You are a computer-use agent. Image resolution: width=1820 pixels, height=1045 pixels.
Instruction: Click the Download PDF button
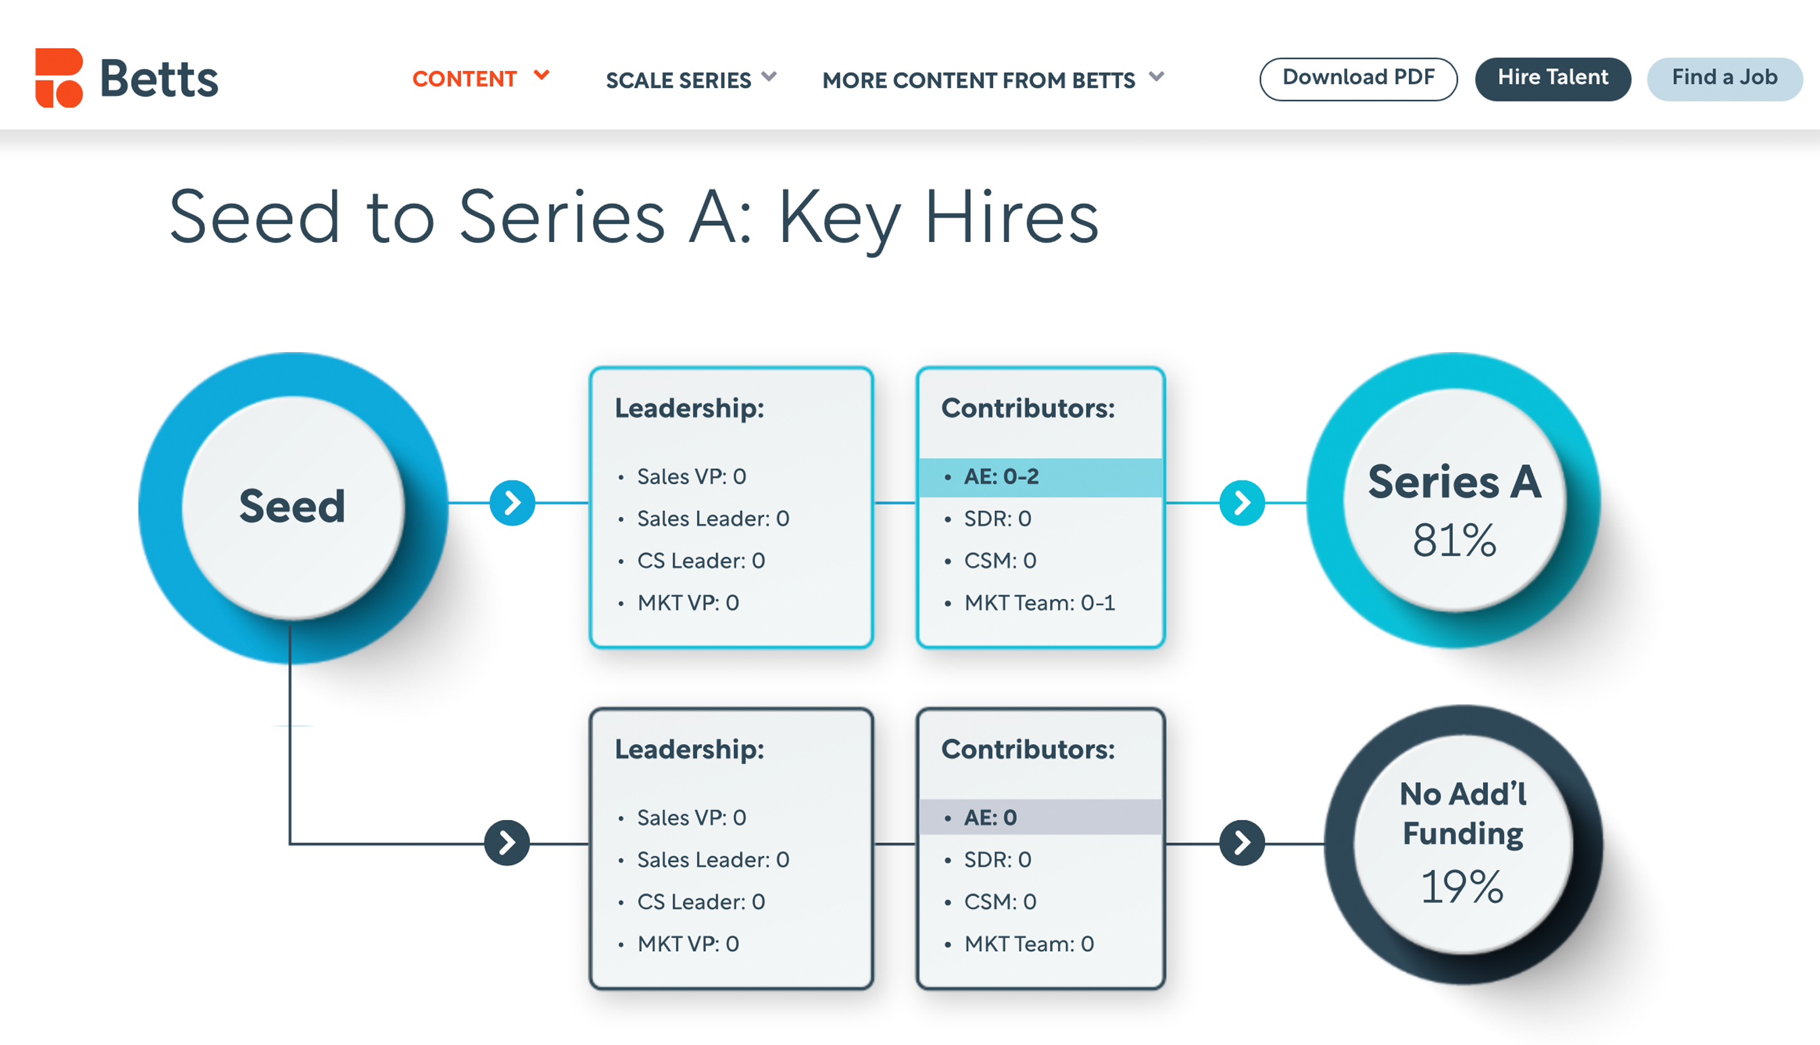(x=1358, y=78)
